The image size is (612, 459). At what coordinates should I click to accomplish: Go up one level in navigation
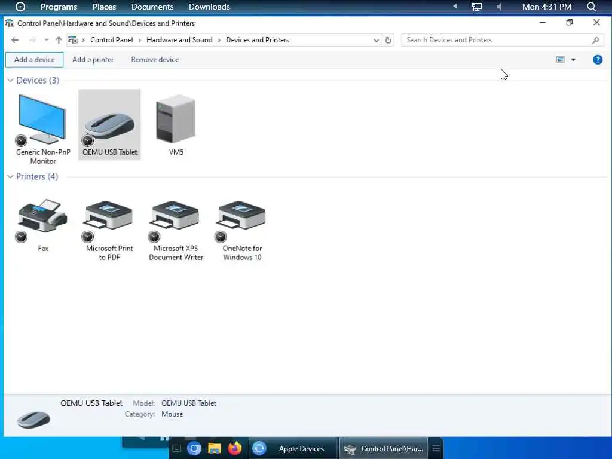59,40
